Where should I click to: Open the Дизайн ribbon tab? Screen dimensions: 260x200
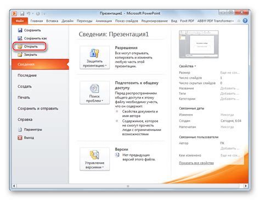tap(67, 21)
